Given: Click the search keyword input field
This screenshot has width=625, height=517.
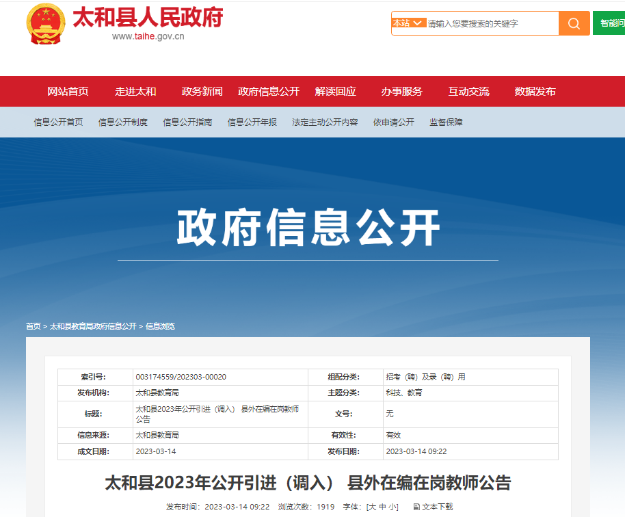Looking at the screenshot, I should tap(491, 23).
